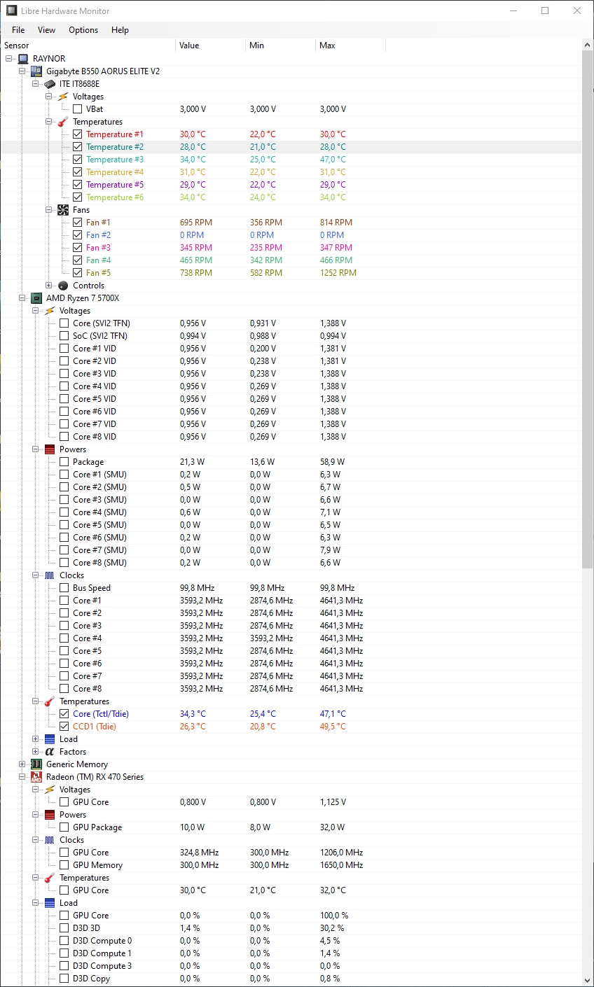Click the scrollbar down arrow
The image size is (594, 987).
point(587,980)
